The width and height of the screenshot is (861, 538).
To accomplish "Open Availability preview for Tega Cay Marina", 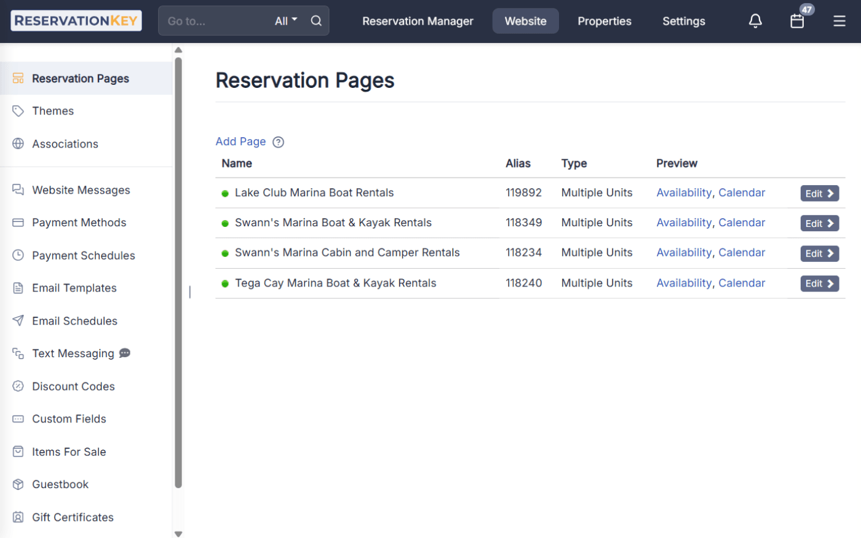I will click(684, 283).
